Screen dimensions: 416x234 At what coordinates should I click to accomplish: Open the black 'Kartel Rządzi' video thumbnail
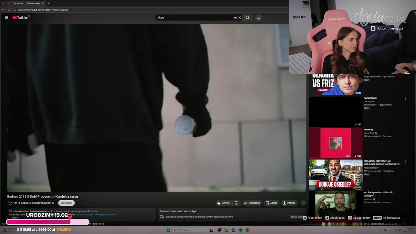pos(335,111)
